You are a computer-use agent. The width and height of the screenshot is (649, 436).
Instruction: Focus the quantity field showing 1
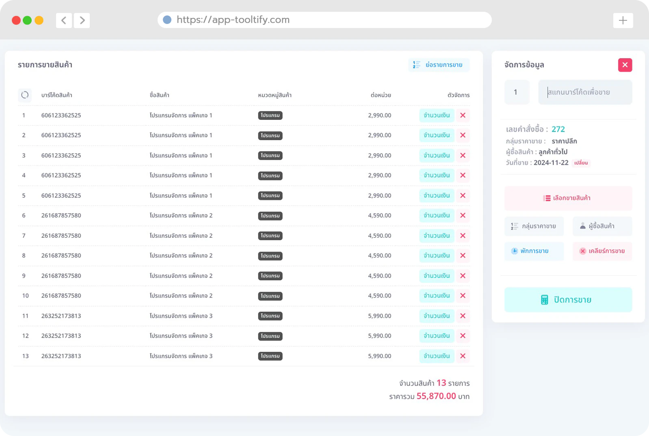pyautogui.click(x=517, y=92)
